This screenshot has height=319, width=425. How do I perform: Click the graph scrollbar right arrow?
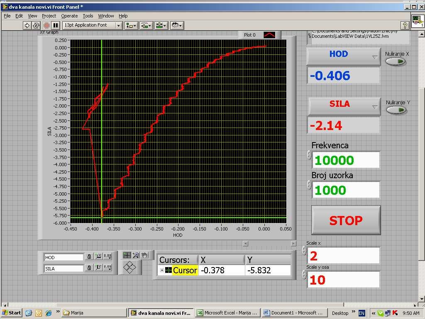point(293,243)
